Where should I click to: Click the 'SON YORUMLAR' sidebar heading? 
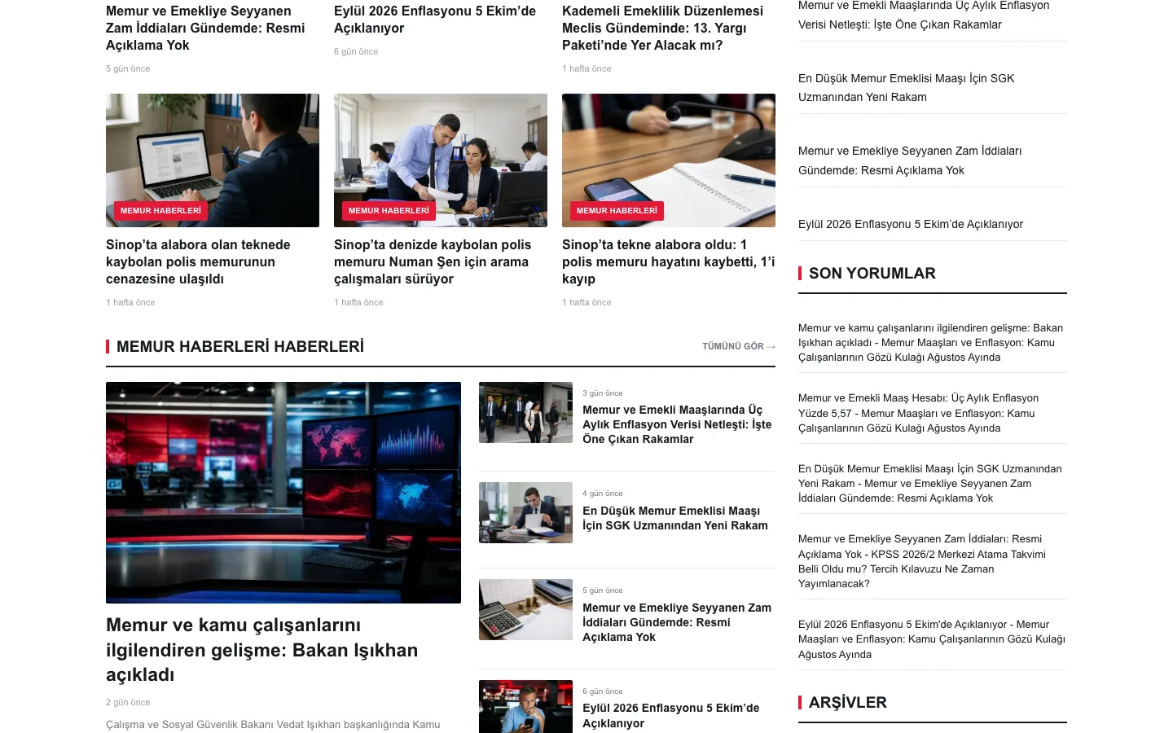point(872,274)
